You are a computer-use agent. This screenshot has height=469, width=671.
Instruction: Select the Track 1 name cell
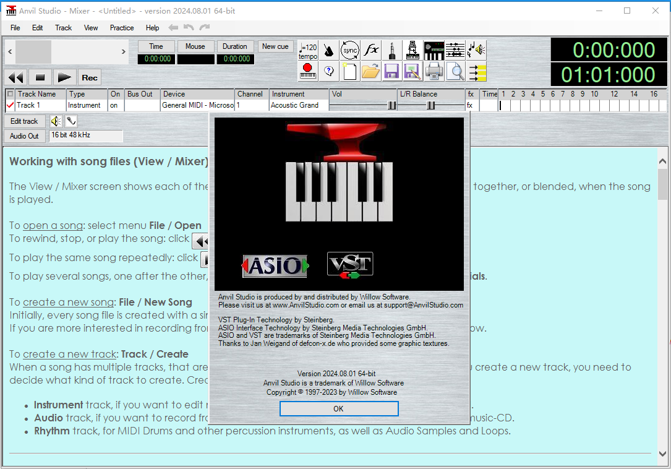(x=40, y=105)
